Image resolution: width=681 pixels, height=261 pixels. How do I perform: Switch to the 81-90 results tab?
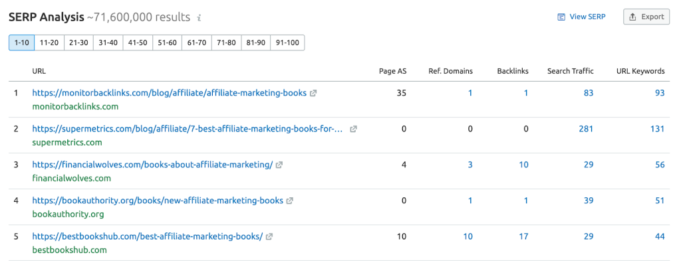tap(256, 43)
